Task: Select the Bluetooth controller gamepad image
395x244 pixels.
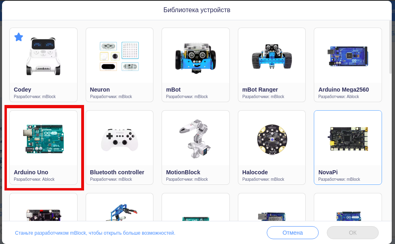Action: [x=119, y=139]
